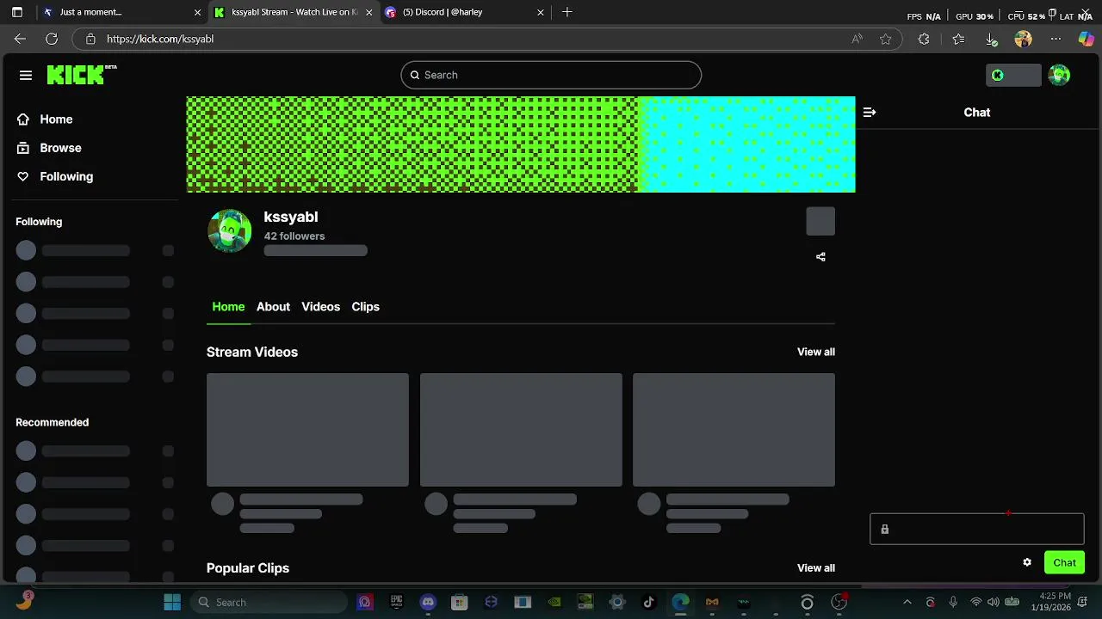Open volume control in system tray

pos(994,603)
